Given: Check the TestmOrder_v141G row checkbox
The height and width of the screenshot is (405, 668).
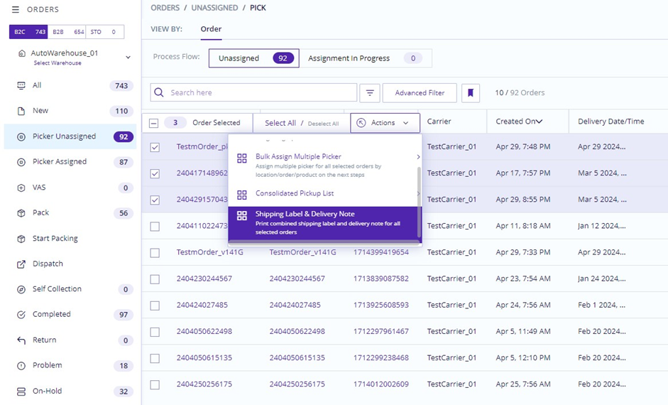Looking at the screenshot, I should (x=155, y=253).
